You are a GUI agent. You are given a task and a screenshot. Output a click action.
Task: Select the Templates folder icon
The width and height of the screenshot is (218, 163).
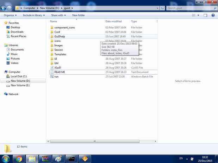[52, 54]
